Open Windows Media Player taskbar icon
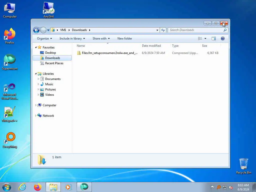The height and width of the screenshot is (192, 256). 68,187
